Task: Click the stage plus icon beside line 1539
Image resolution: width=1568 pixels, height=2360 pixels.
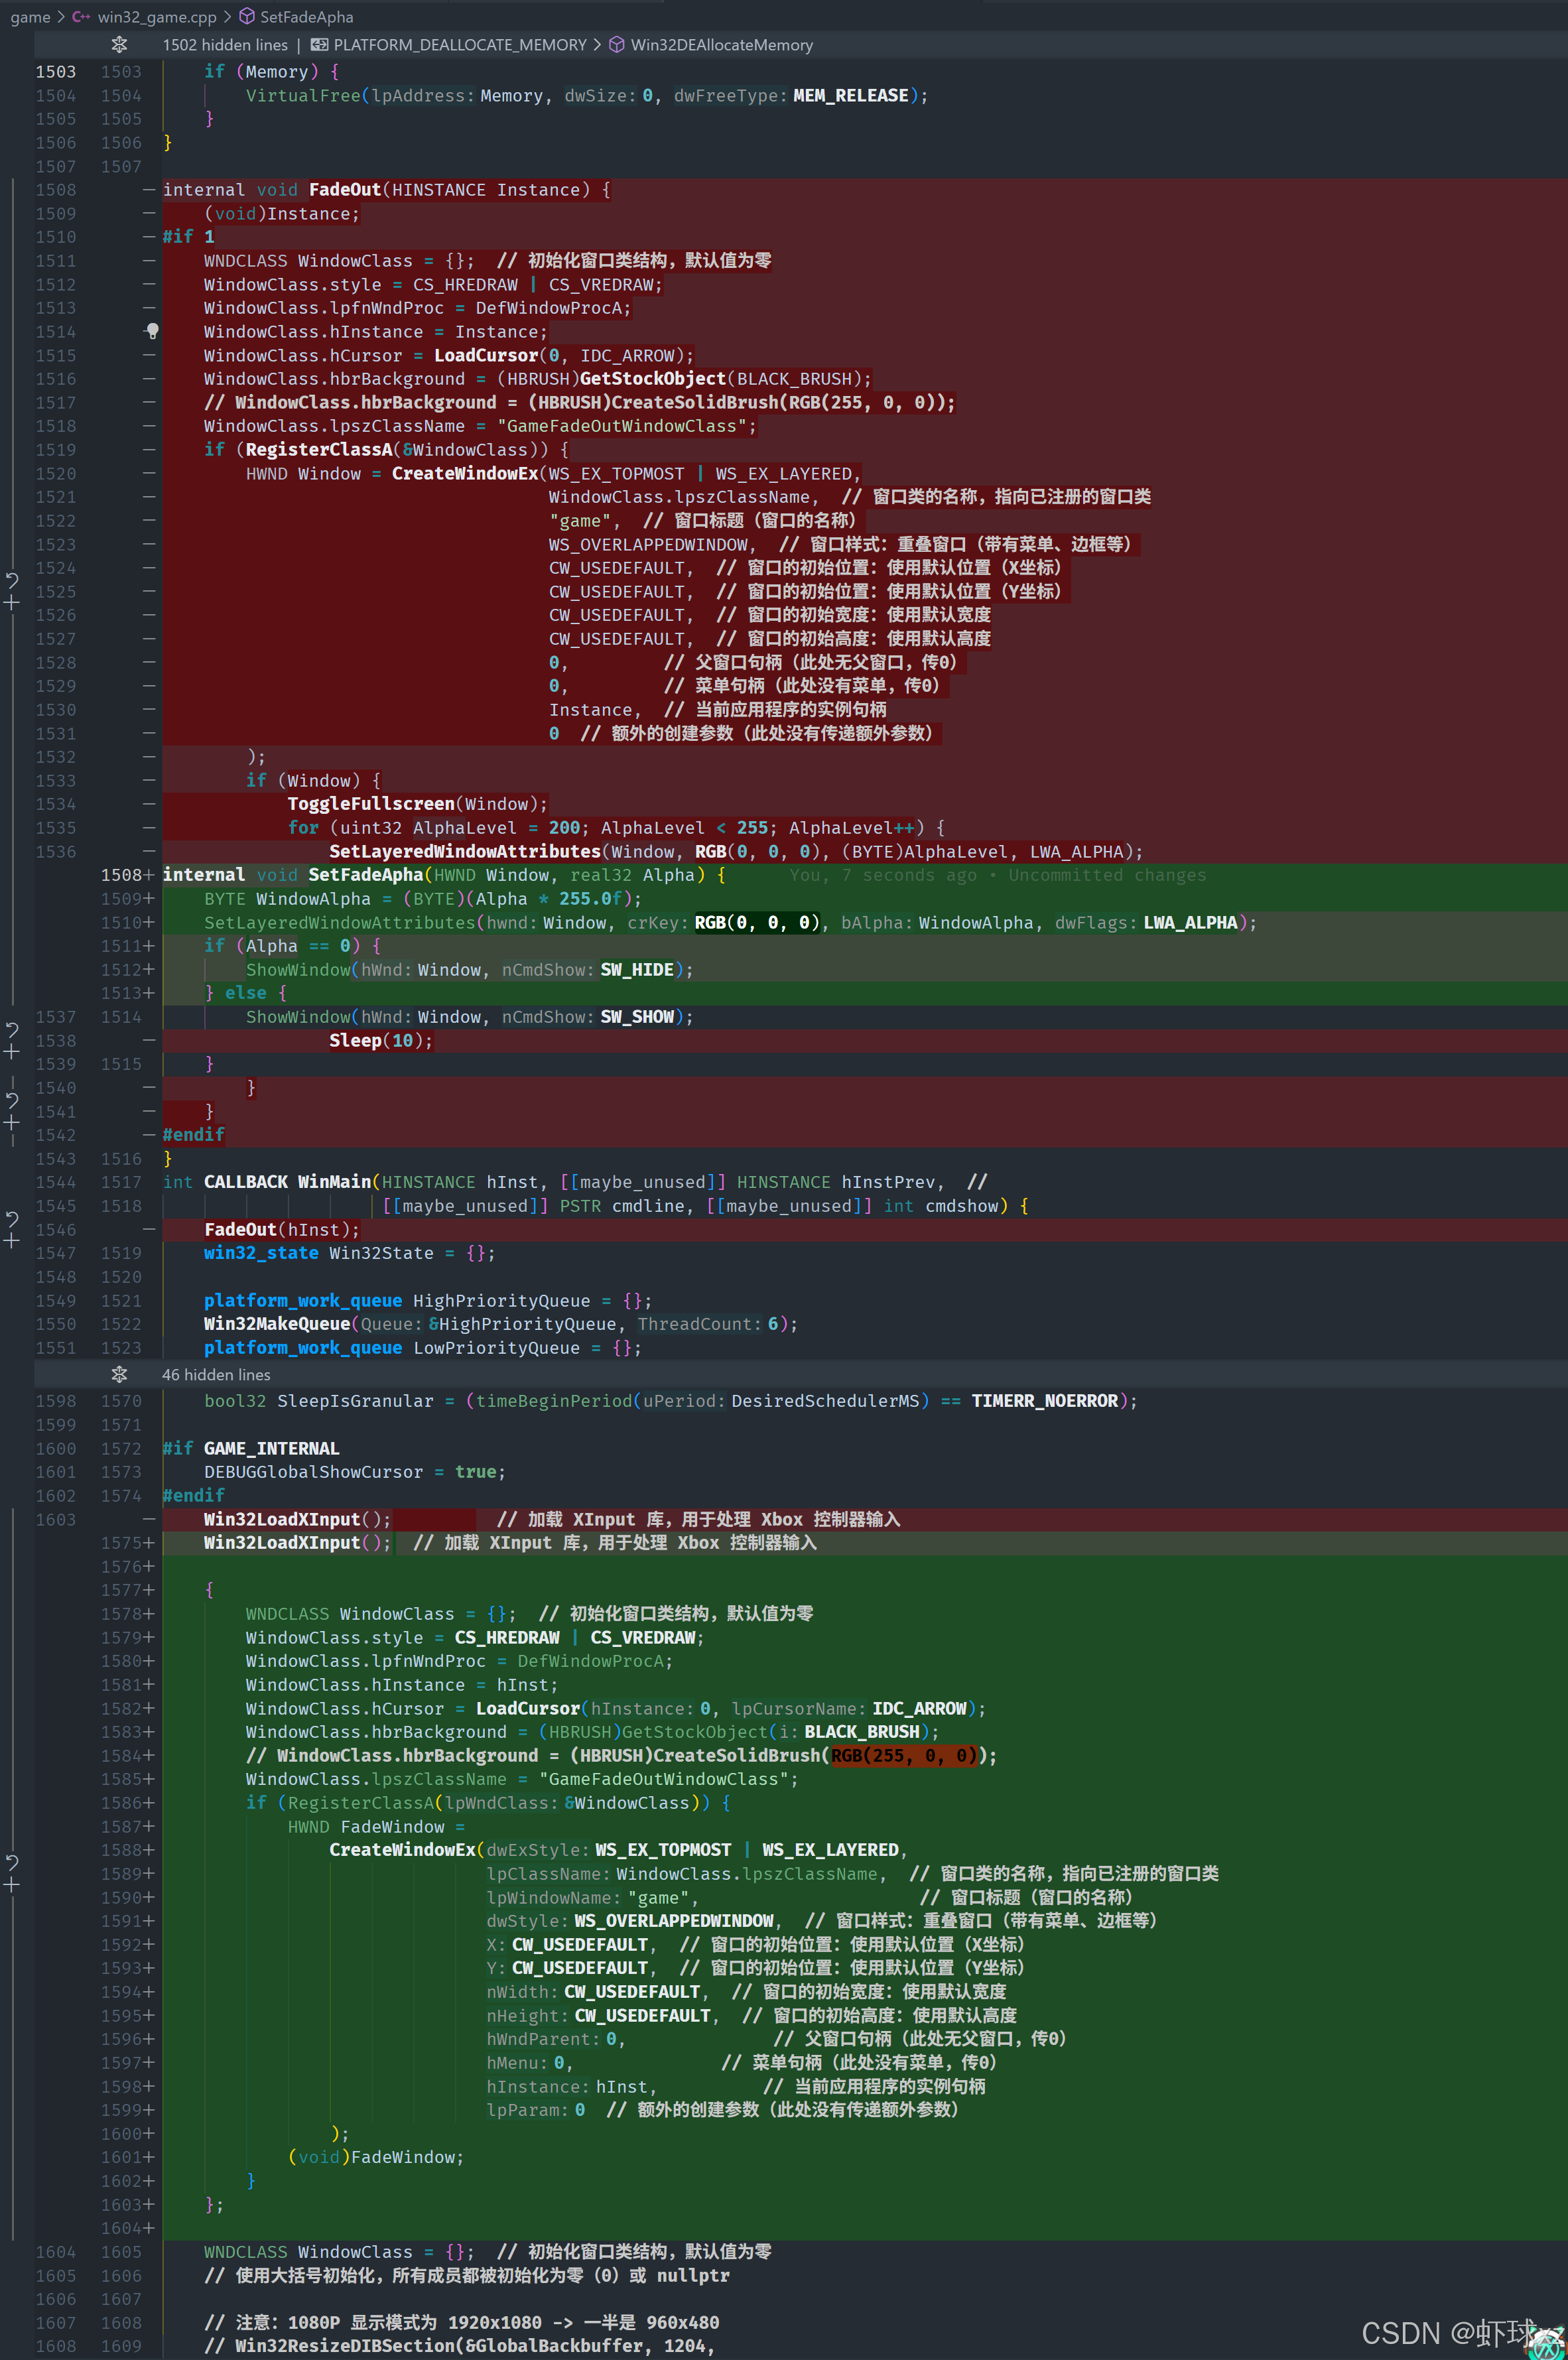Action: [x=12, y=1052]
